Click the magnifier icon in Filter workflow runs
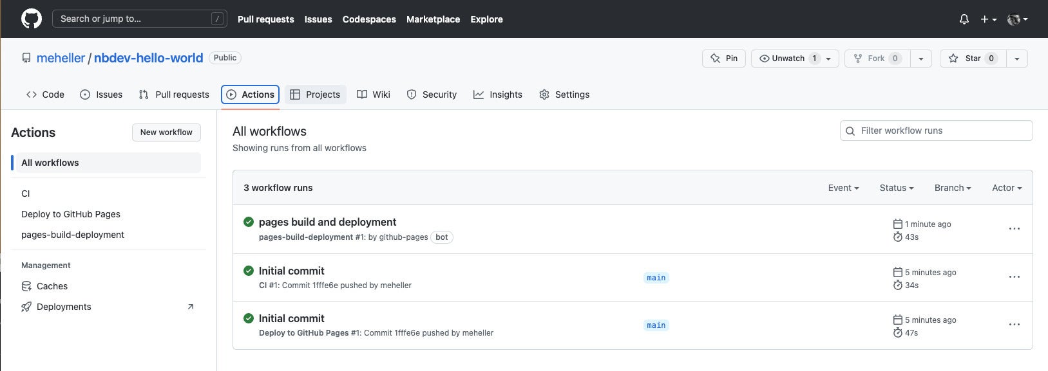 coord(850,131)
